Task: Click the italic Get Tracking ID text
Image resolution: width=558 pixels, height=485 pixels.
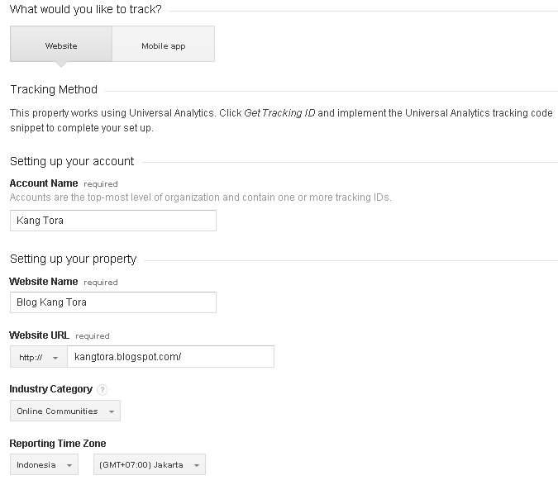Action: click(x=280, y=113)
